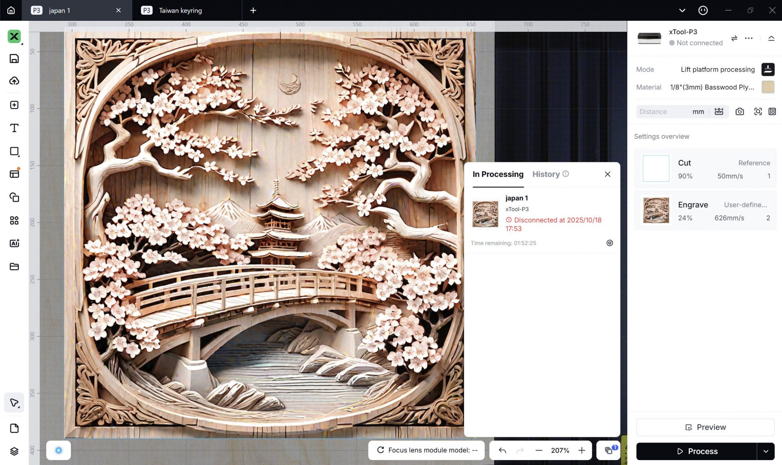Click the switch device arrows icon
782x465 pixels.
point(734,38)
